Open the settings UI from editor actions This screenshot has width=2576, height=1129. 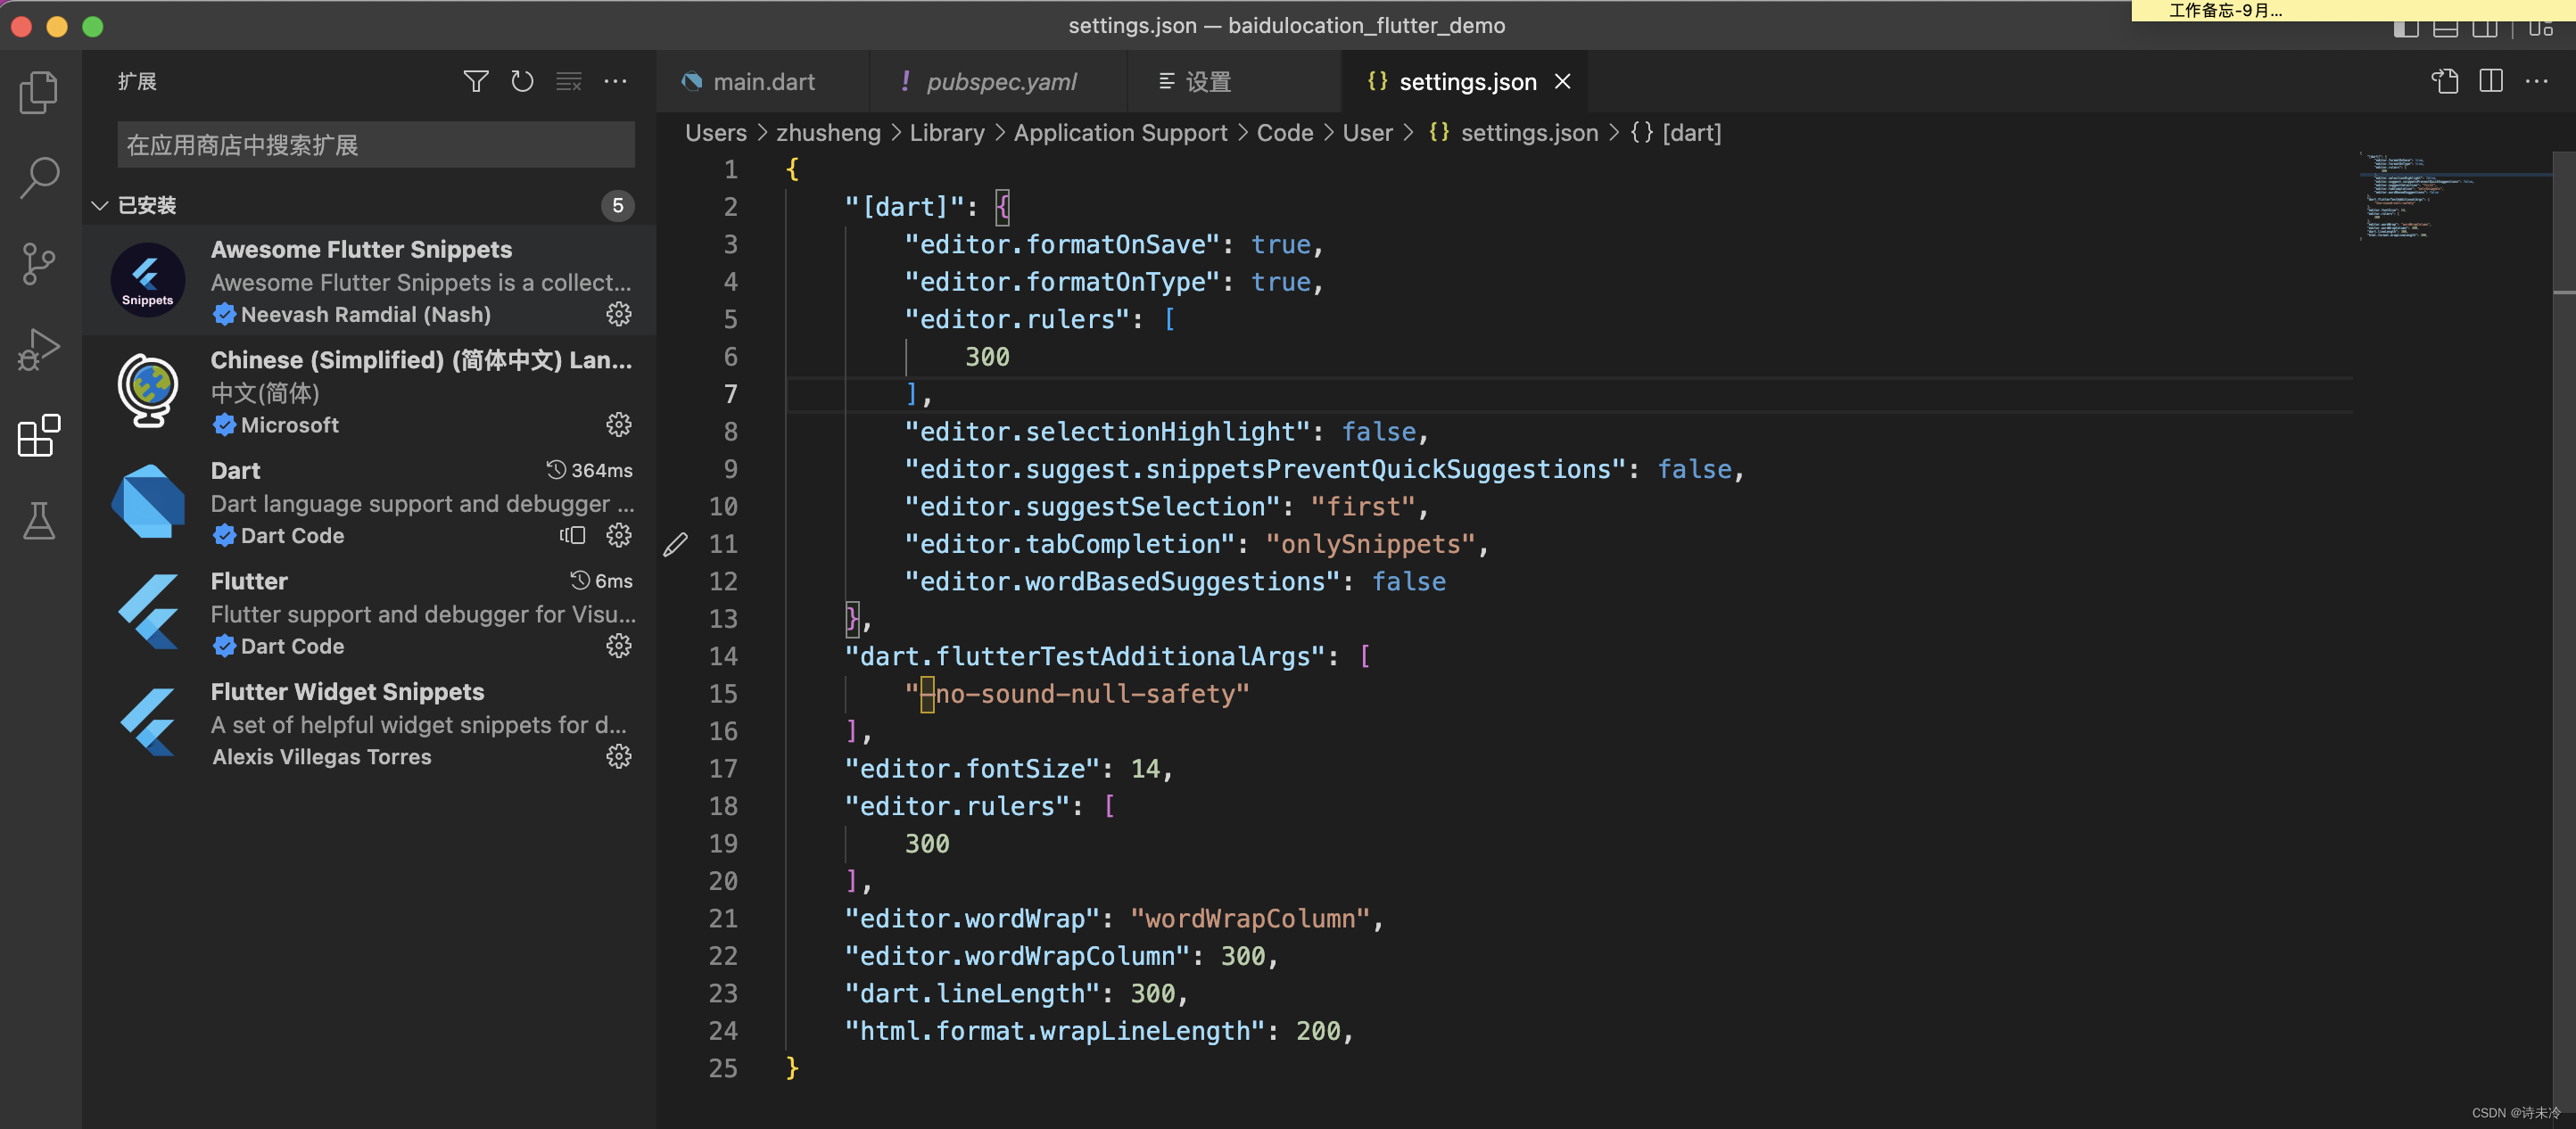[x=2445, y=82]
